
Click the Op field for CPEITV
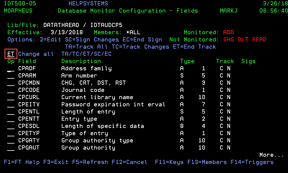11,105
